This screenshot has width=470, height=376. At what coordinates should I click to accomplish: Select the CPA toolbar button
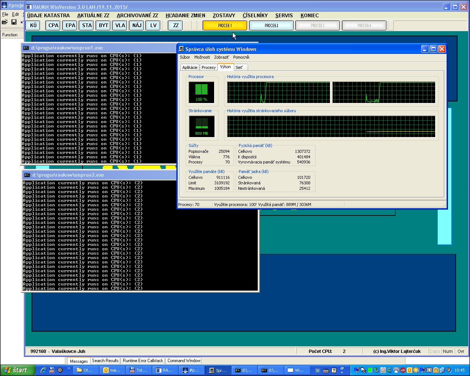53,25
